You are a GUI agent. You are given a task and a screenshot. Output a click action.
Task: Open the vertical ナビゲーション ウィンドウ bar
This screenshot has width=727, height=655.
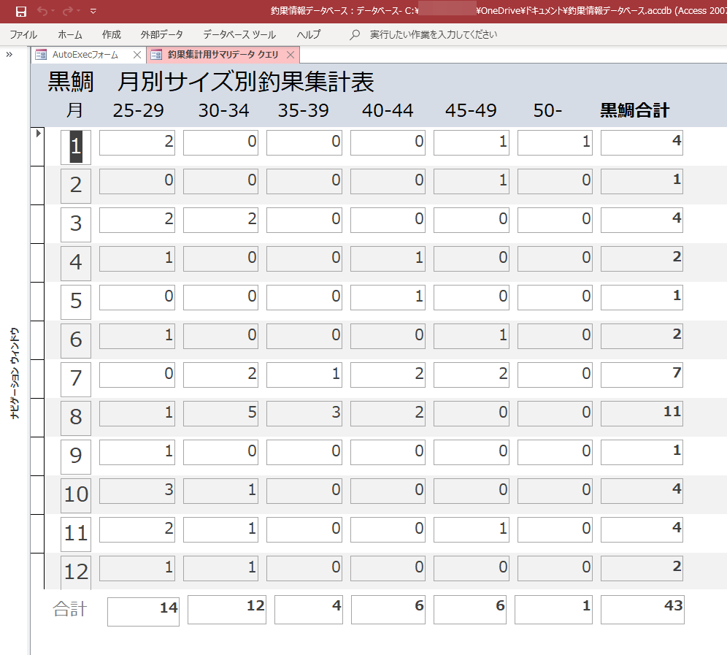point(15,372)
